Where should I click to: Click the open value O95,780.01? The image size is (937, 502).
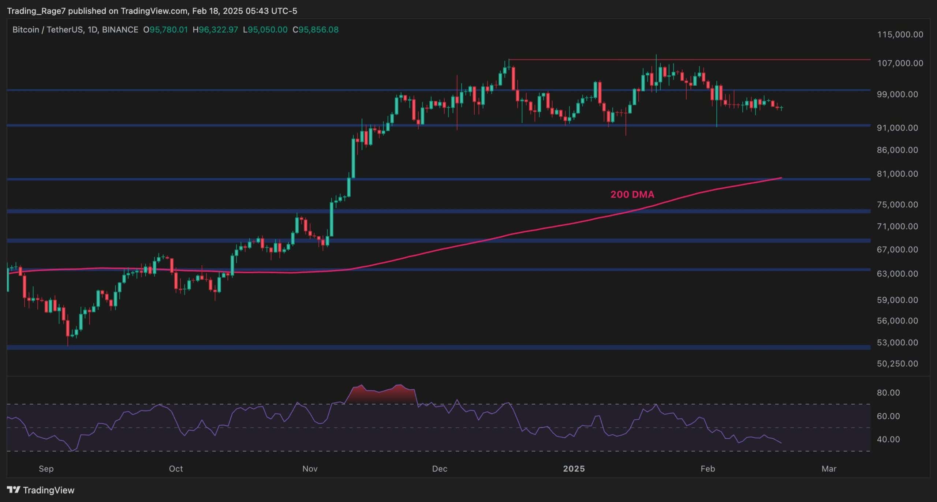(x=165, y=30)
